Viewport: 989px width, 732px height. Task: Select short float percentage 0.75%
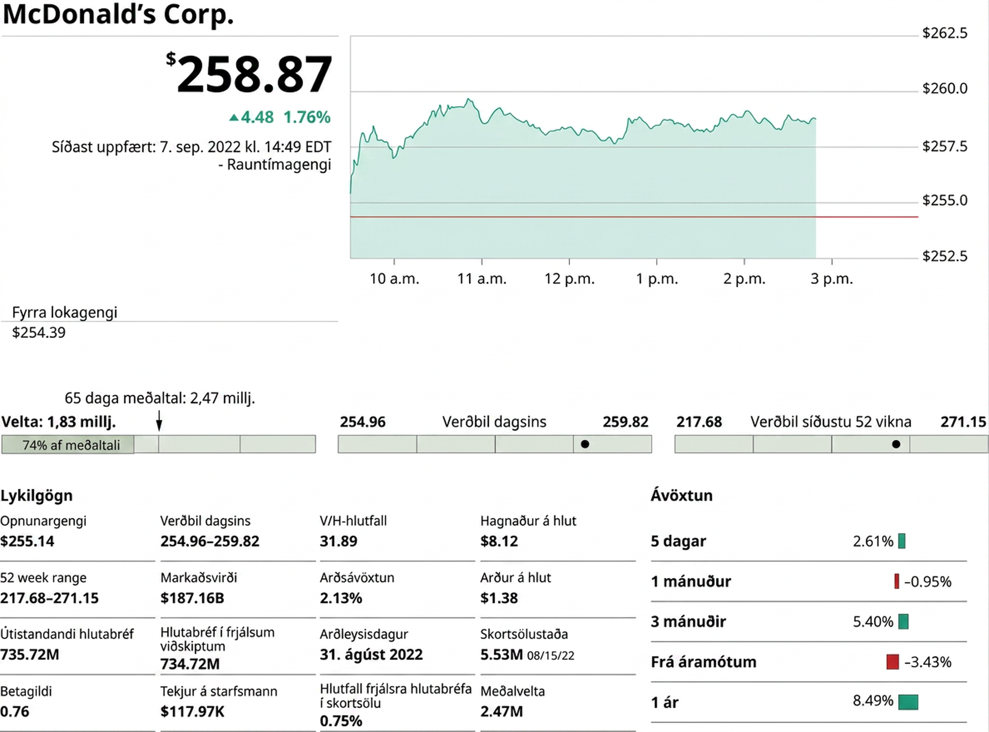(x=341, y=721)
